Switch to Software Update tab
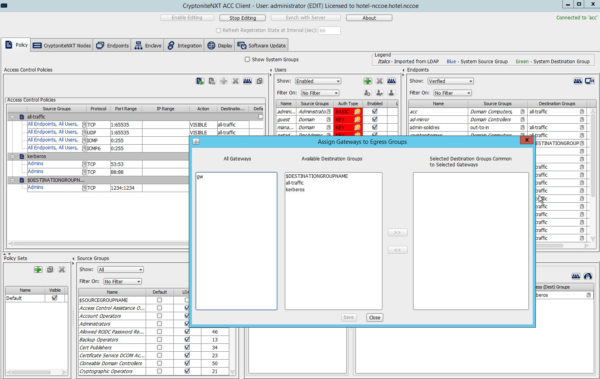600x379 pixels. (262, 45)
